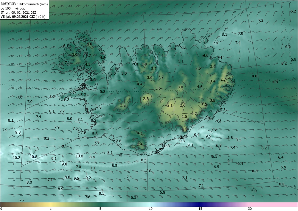Select the 6.3 value on the map's lower edge
This screenshot has width=298, height=211.
pyautogui.click(x=134, y=198)
